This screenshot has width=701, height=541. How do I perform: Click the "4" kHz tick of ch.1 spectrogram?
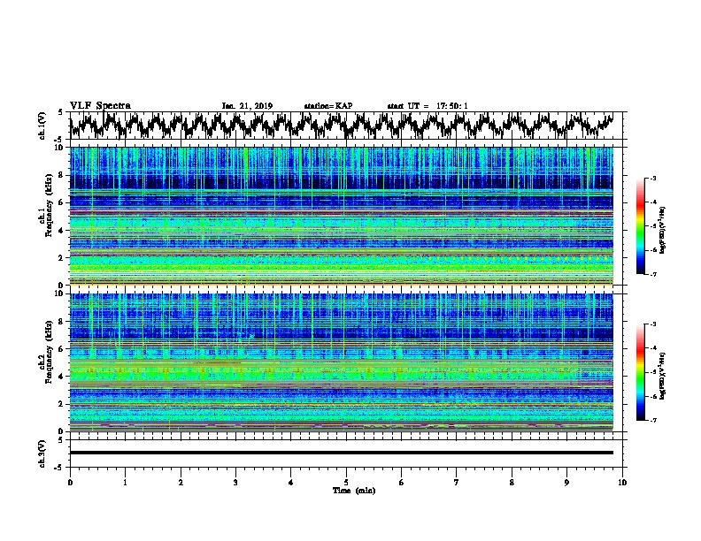62,231
